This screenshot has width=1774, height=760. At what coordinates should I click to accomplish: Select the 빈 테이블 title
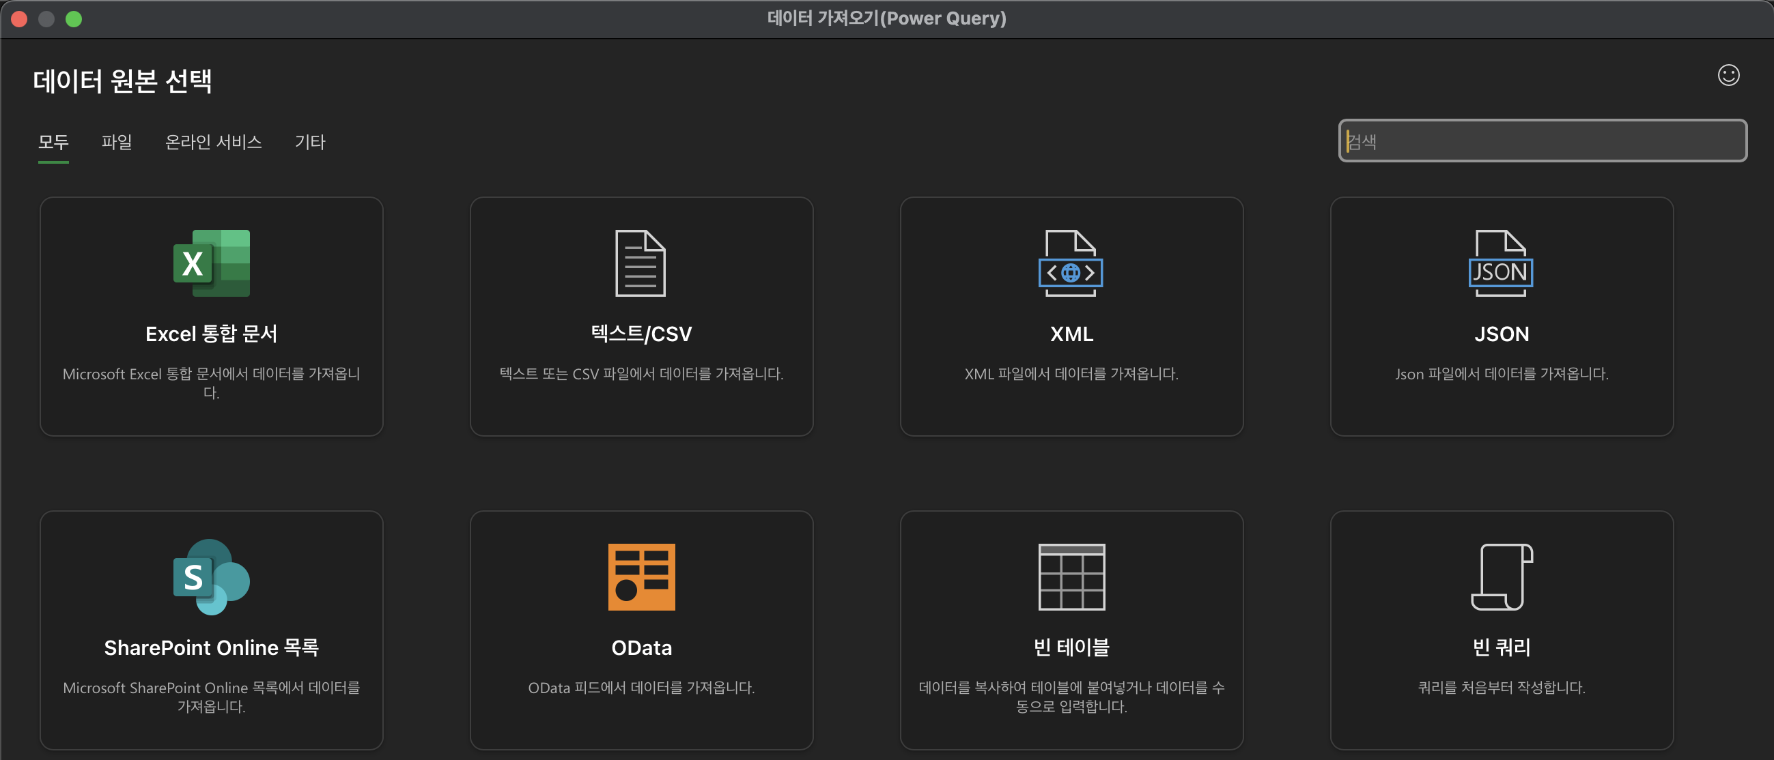(1071, 647)
